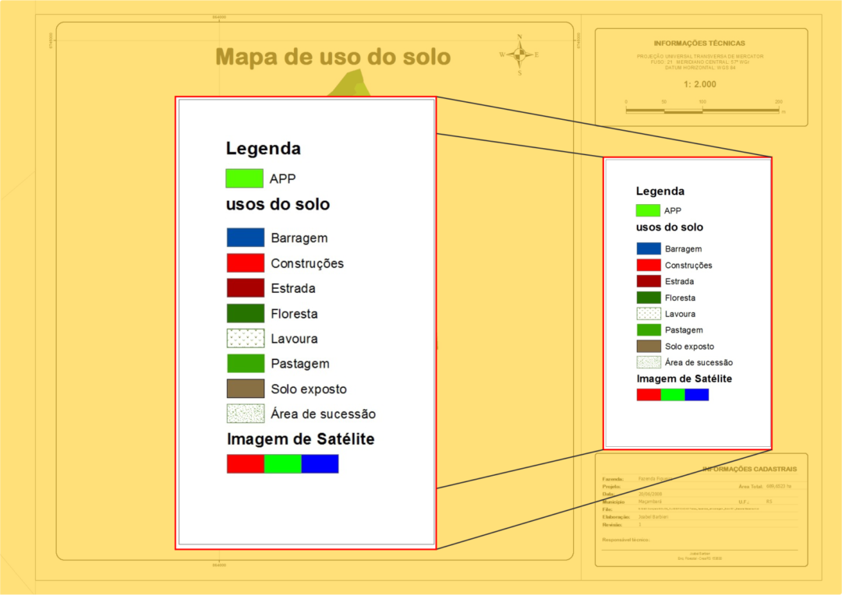Click the RGB Imagem de Satélite color bar
Viewport: 842px width, 595px height.
(x=282, y=463)
